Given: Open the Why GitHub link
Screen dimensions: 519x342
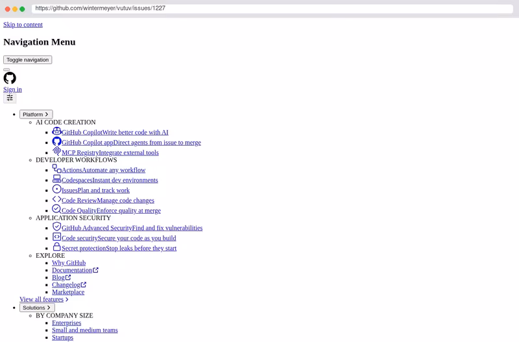Looking at the screenshot, I should click(69, 263).
